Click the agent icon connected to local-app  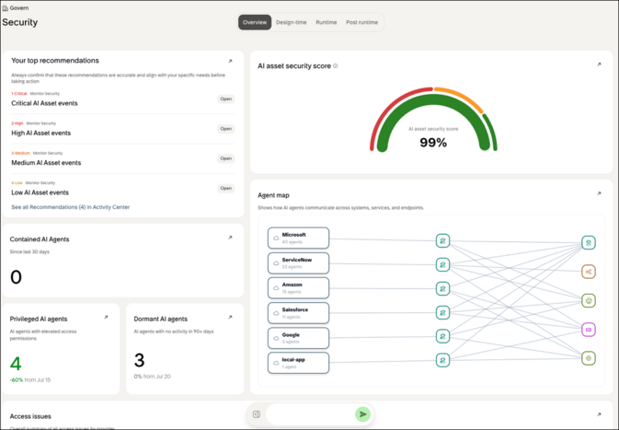[x=442, y=360]
